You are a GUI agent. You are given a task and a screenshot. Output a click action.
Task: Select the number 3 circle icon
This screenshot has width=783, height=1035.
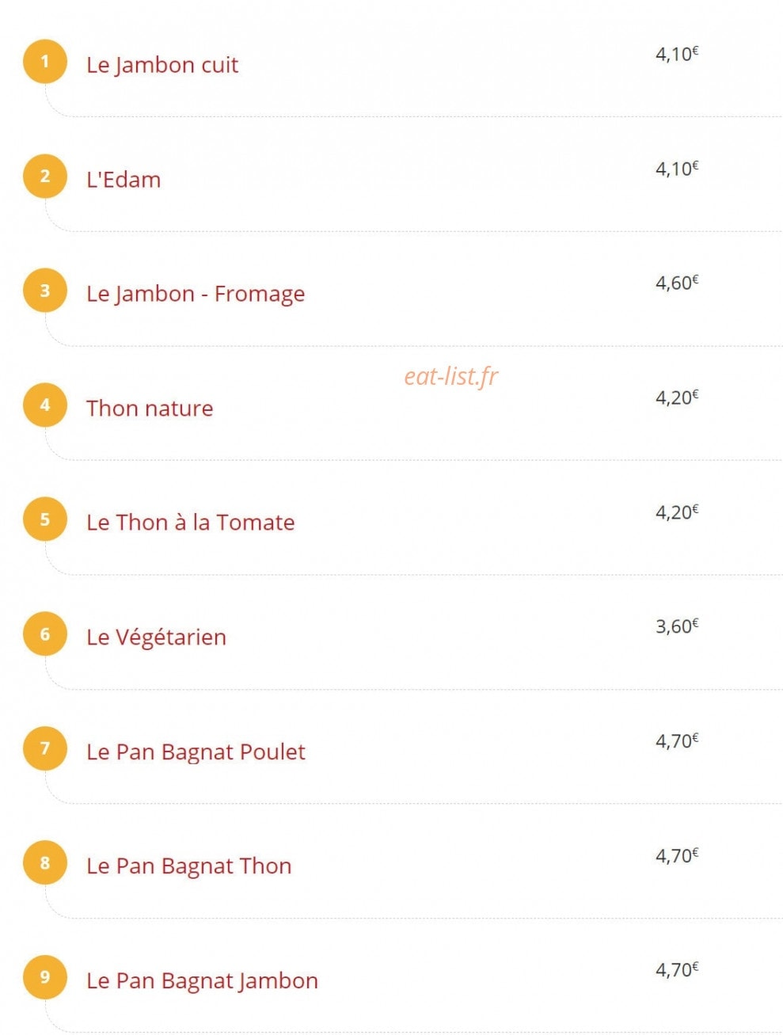pyautogui.click(x=45, y=290)
